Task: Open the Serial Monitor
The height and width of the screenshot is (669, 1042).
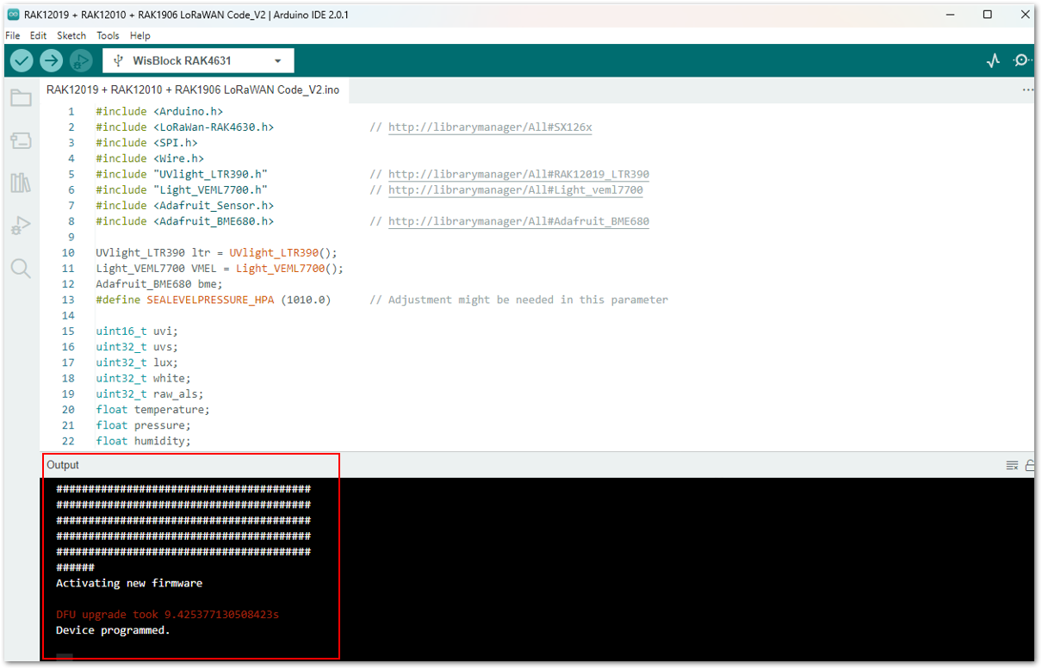Action: pyautogui.click(x=1022, y=60)
